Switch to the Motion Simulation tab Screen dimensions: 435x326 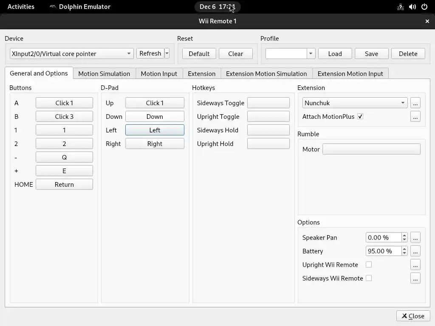click(104, 73)
